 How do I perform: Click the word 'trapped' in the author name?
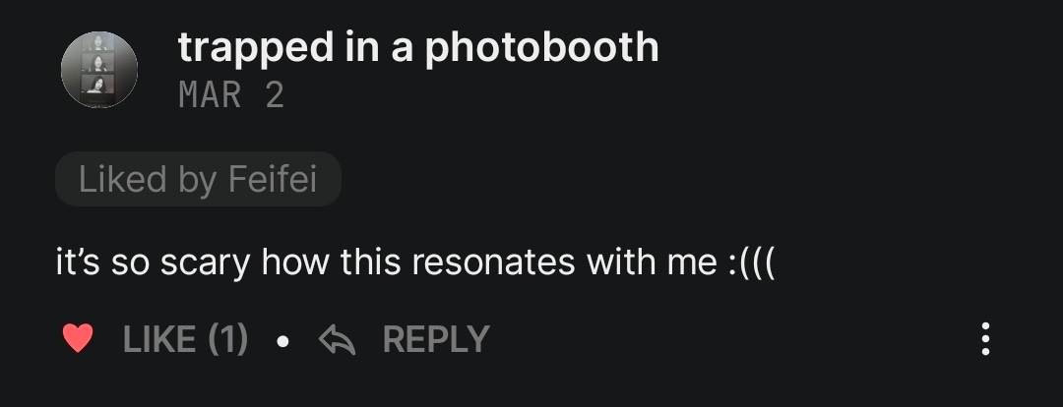(256, 49)
